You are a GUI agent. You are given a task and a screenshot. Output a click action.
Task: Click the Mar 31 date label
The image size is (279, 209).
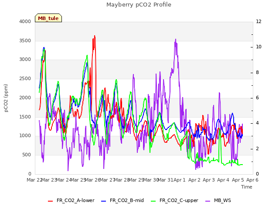point(165,180)
